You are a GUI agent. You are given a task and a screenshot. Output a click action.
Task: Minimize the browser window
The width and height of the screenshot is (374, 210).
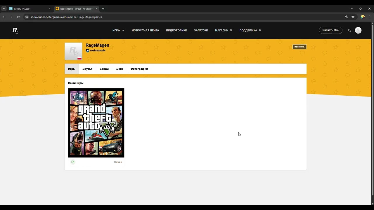tap(352, 9)
